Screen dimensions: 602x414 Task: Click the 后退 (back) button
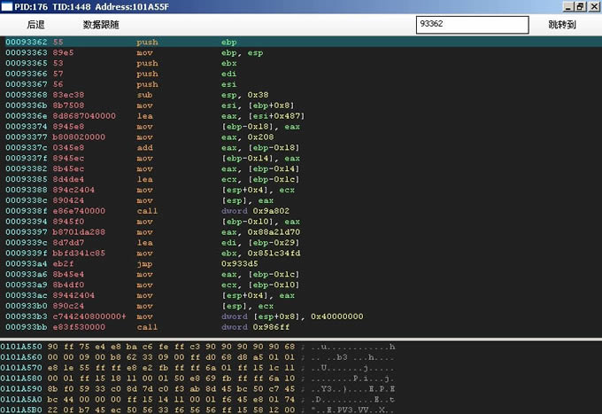point(35,25)
